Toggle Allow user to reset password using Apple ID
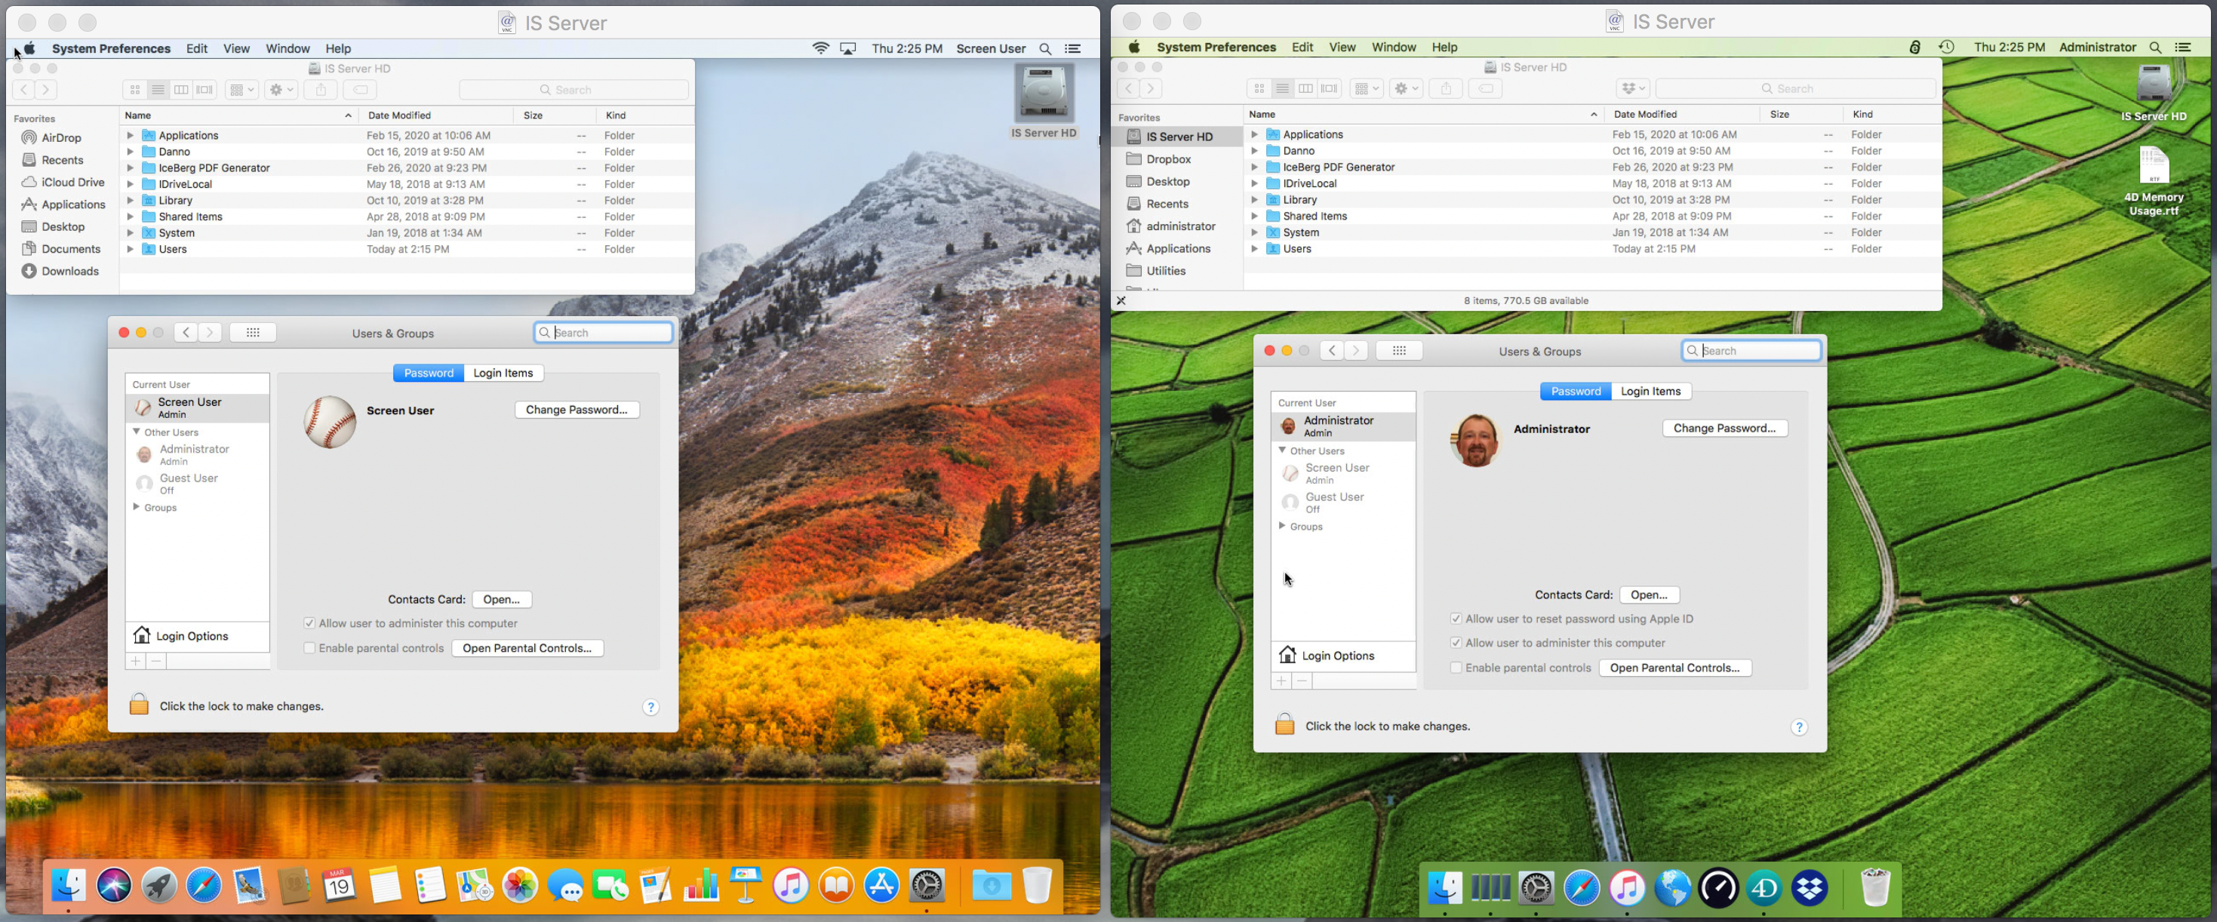 point(1456,618)
